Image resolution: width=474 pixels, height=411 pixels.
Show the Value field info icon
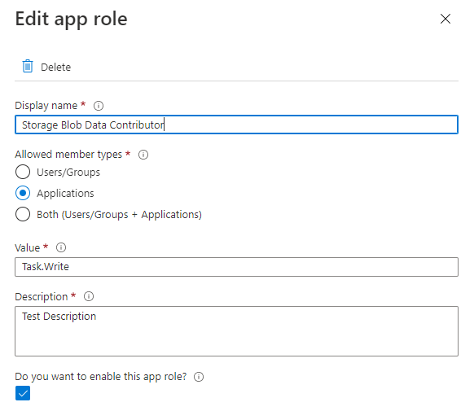[x=61, y=247]
